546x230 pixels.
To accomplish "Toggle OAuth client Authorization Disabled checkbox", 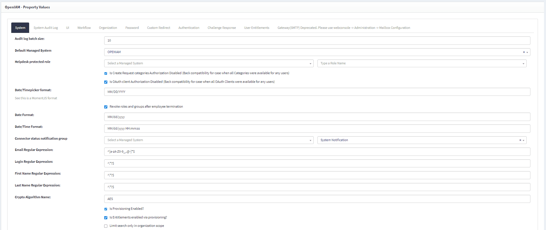I will 106,82.
